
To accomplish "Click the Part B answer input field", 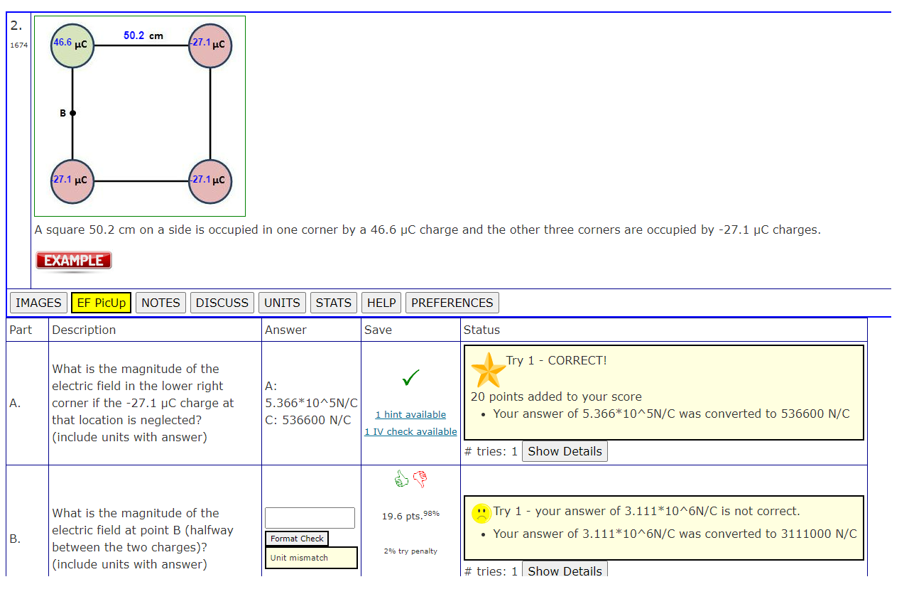I will (x=310, y=518).
